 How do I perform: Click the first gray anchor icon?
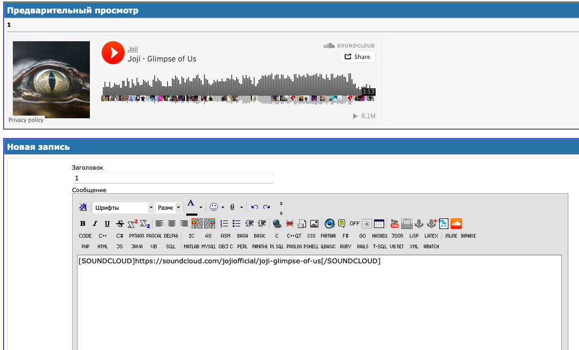419,223
